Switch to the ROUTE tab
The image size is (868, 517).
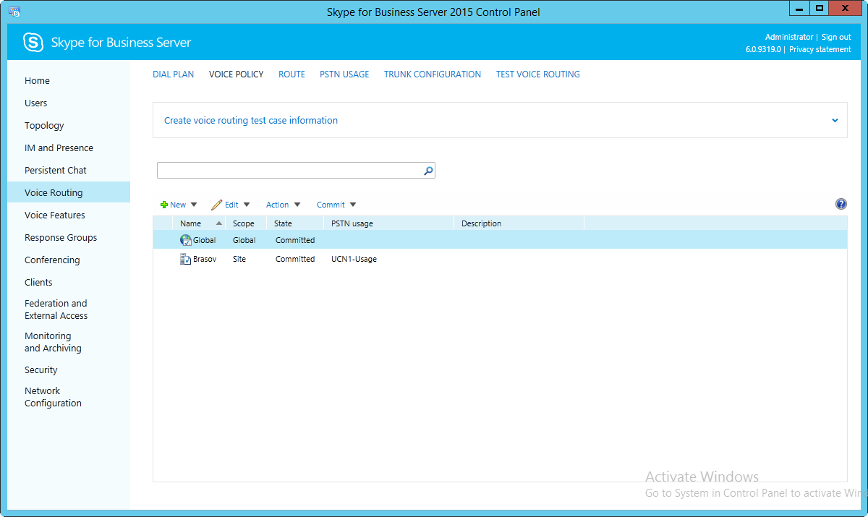coord(292,74)
